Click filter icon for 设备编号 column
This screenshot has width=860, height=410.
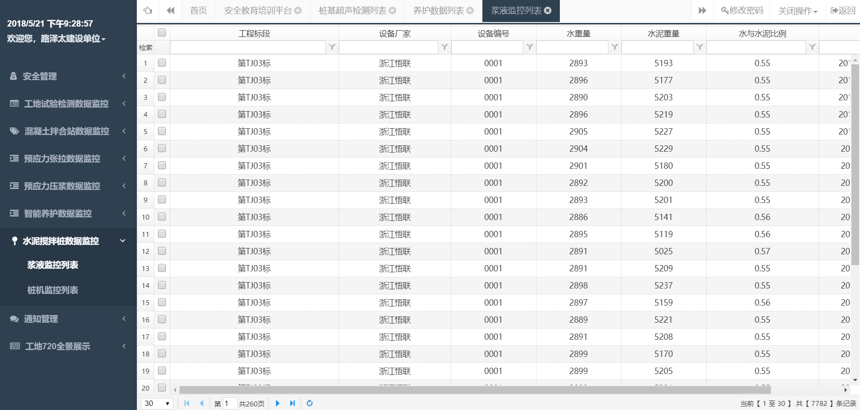tap(530, 47)
